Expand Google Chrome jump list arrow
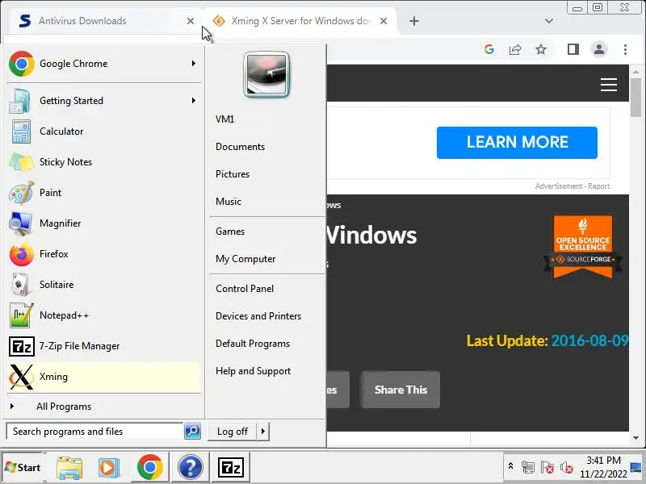The image size is (646, 484). click(x=193, y=64)
